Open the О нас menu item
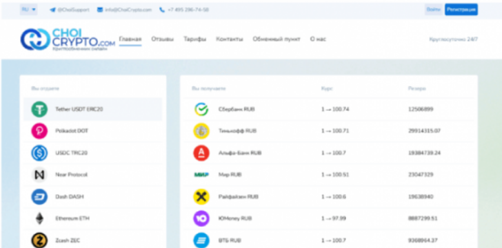This screenshot has height=248, width=502. point(318,39)
